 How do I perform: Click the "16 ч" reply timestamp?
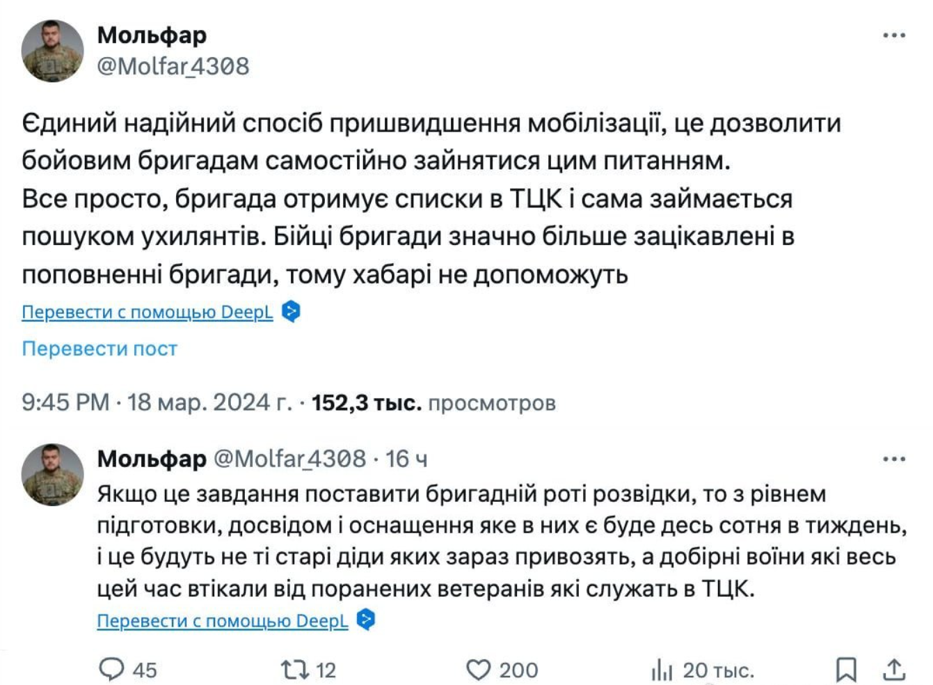click(406, 459)
